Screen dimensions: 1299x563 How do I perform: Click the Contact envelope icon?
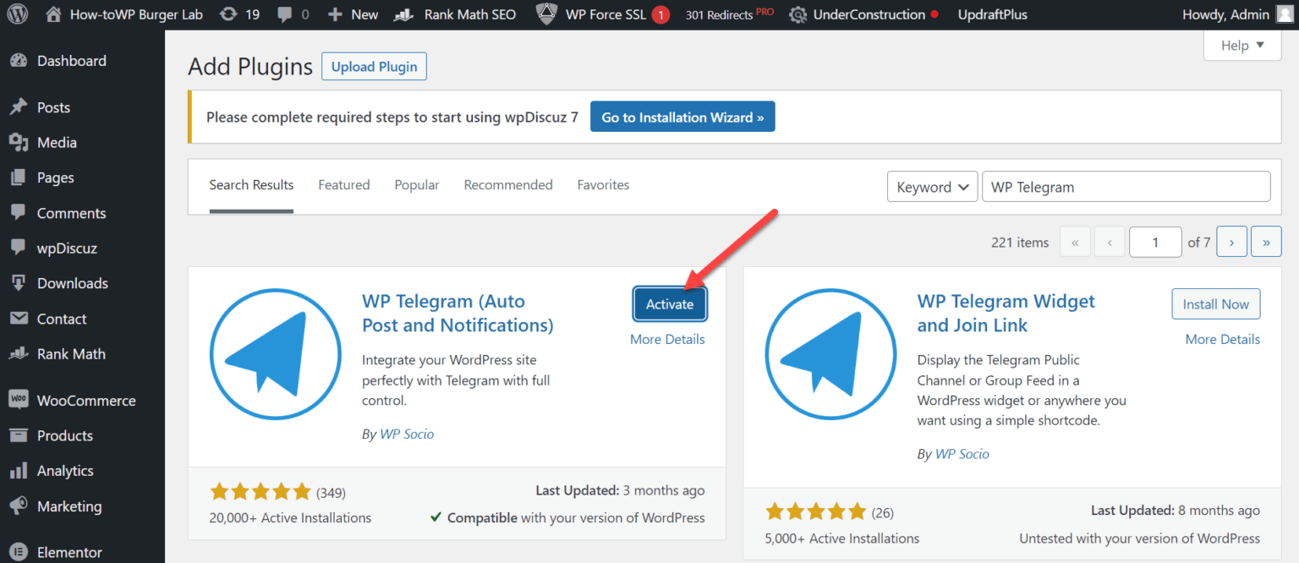19,319
